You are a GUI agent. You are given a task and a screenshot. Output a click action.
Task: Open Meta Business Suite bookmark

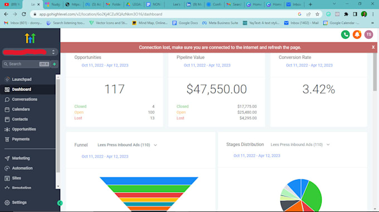point(220,23)
